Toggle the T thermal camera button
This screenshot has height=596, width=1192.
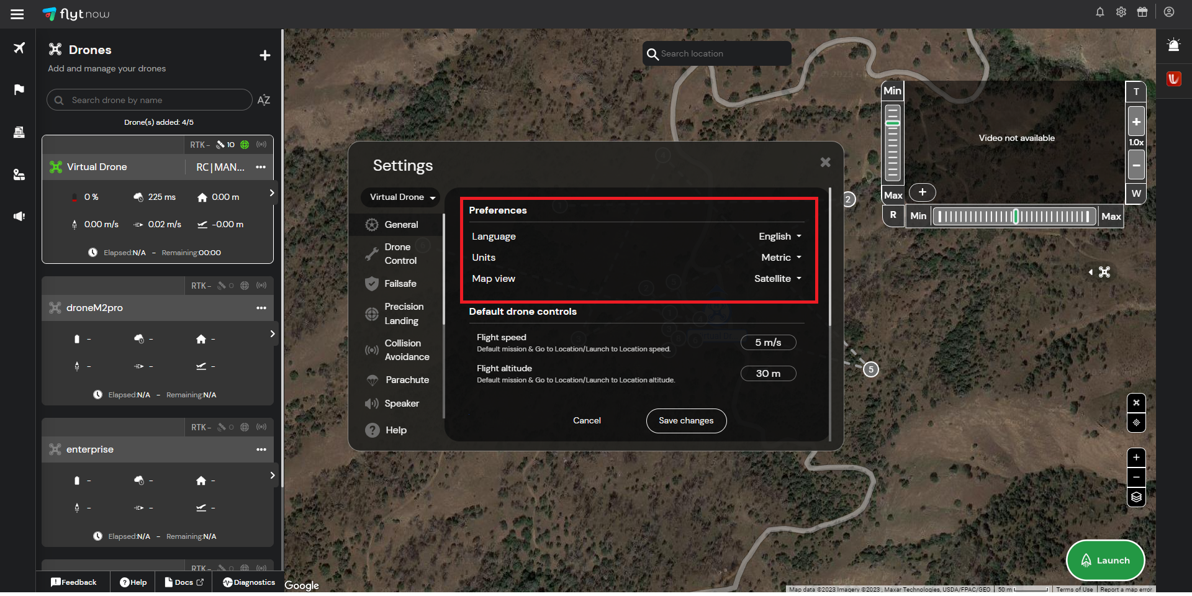(1136, 92)
